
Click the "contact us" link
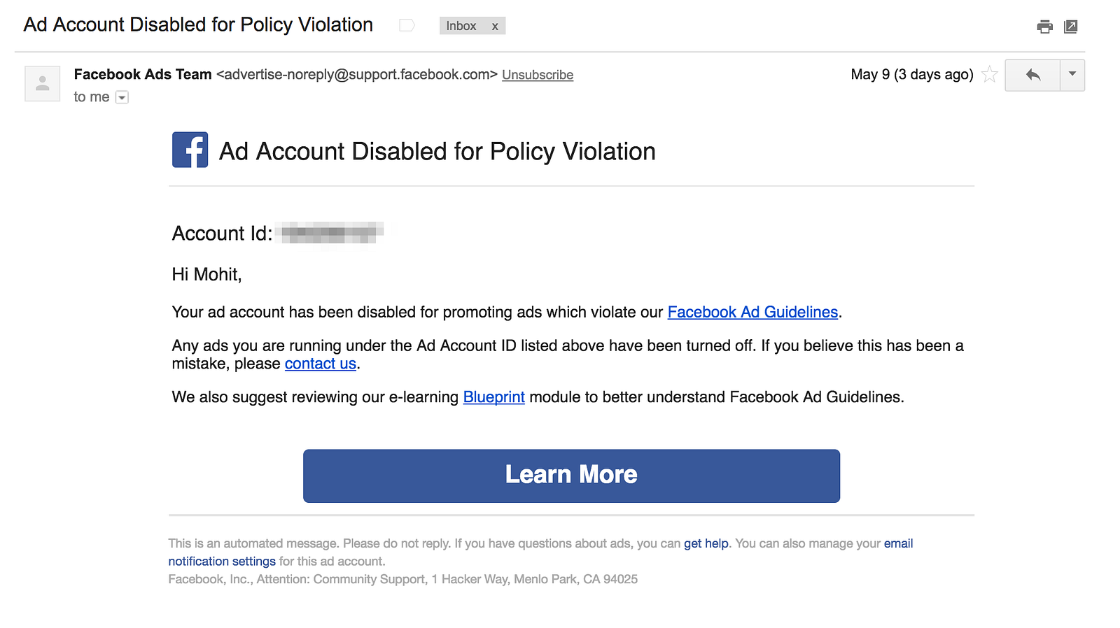[320, 364]
